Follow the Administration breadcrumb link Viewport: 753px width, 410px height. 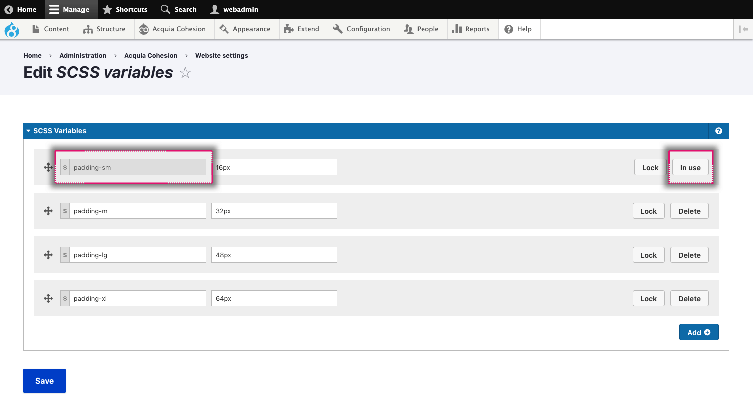click(83, 56)
